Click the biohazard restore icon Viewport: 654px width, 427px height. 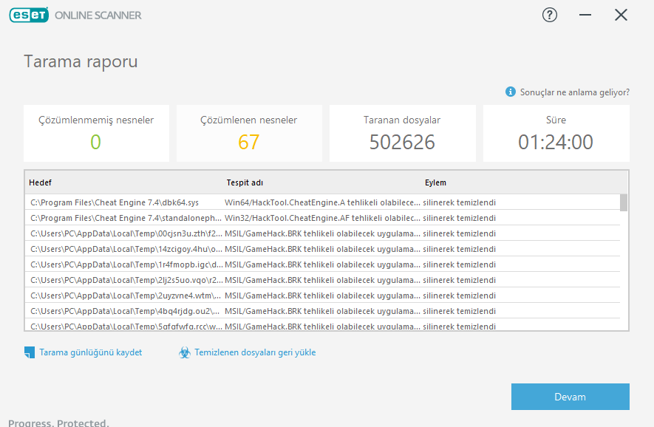184,353
